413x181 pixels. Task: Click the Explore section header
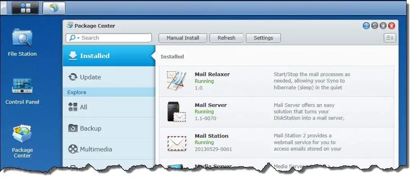pyautogui.click(x=109, y=92)
